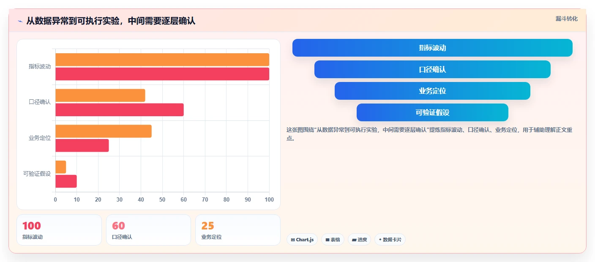Viewport: 595px width, 262px height.
Task: Click the orange bar for 可验证假设
Action: tap(61, 167)
